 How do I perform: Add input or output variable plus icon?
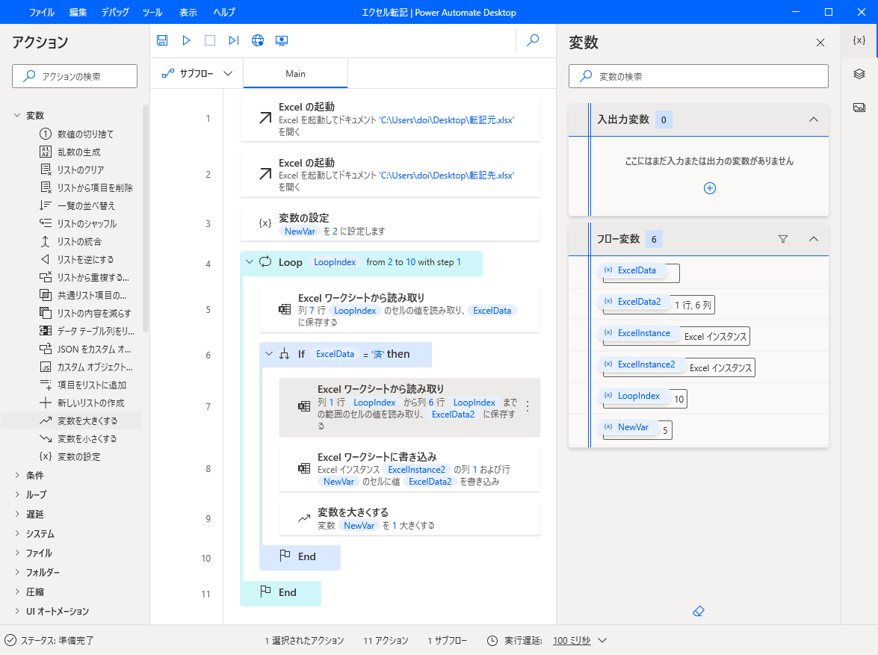tap(709, 188)
